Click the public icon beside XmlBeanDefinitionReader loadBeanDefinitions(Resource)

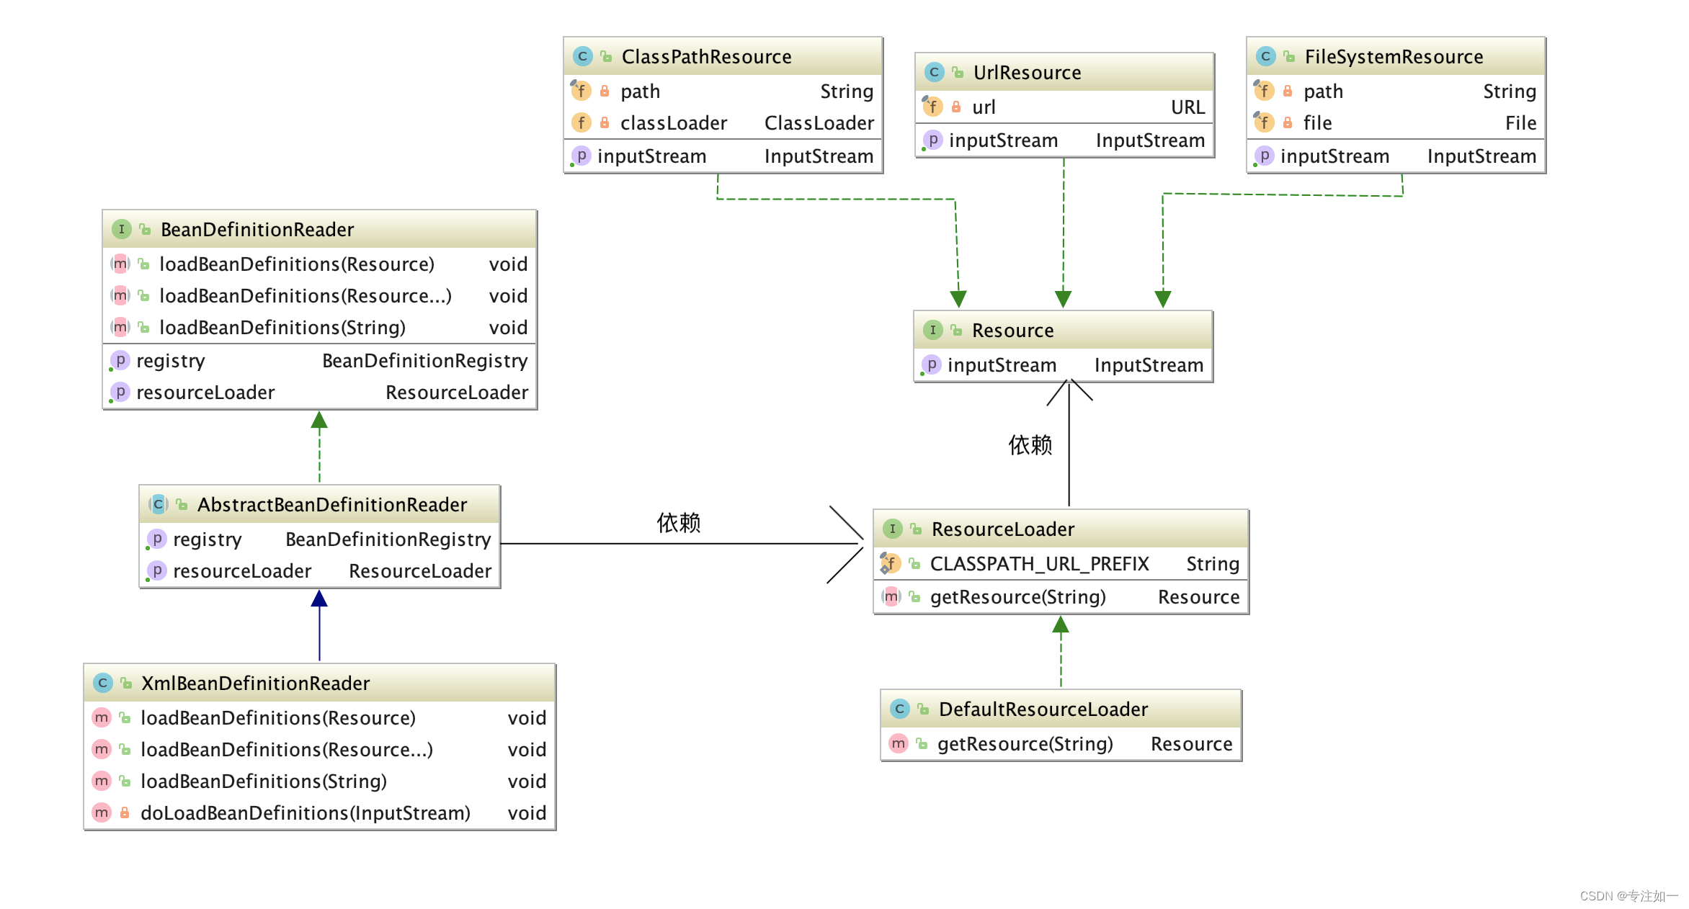coord(125,717)
